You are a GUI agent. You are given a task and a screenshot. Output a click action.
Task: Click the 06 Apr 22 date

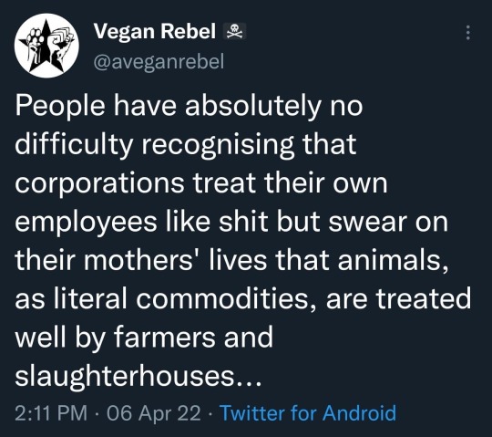pos(153,412)
